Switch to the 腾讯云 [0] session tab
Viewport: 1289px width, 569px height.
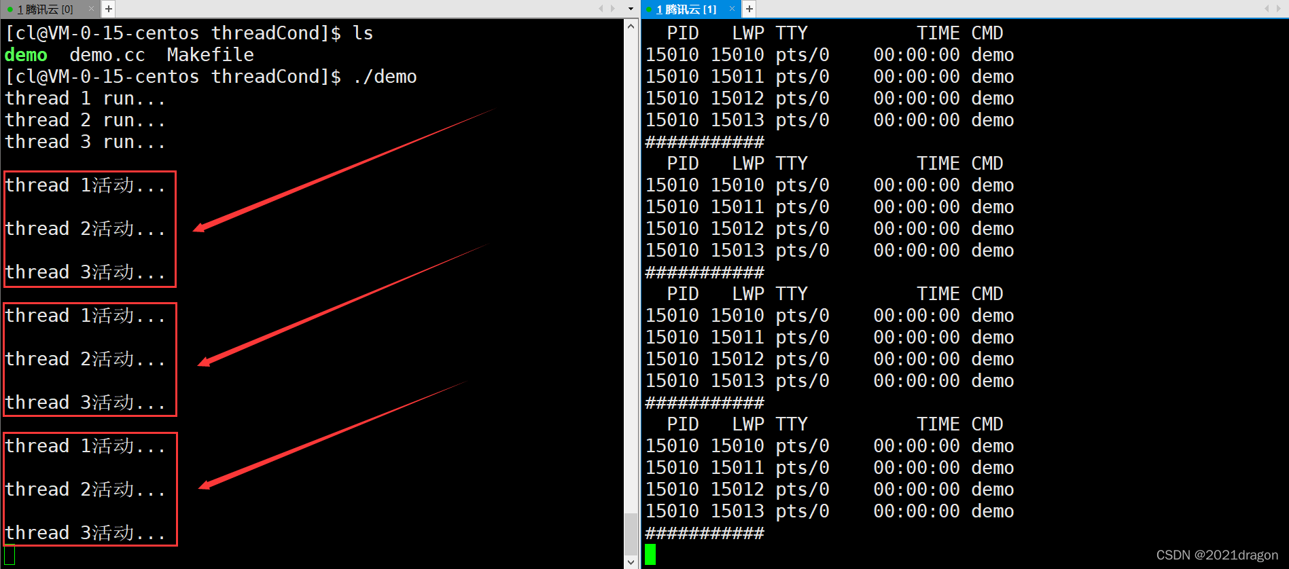click(x=45, y=10)
